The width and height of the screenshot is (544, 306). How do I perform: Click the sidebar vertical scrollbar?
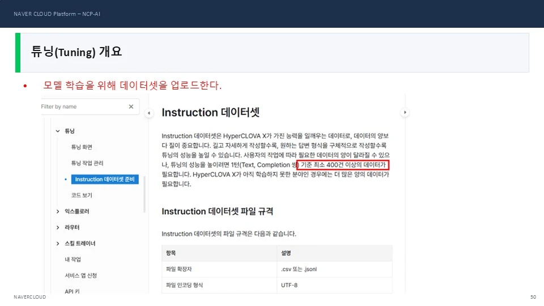point(144,194)
